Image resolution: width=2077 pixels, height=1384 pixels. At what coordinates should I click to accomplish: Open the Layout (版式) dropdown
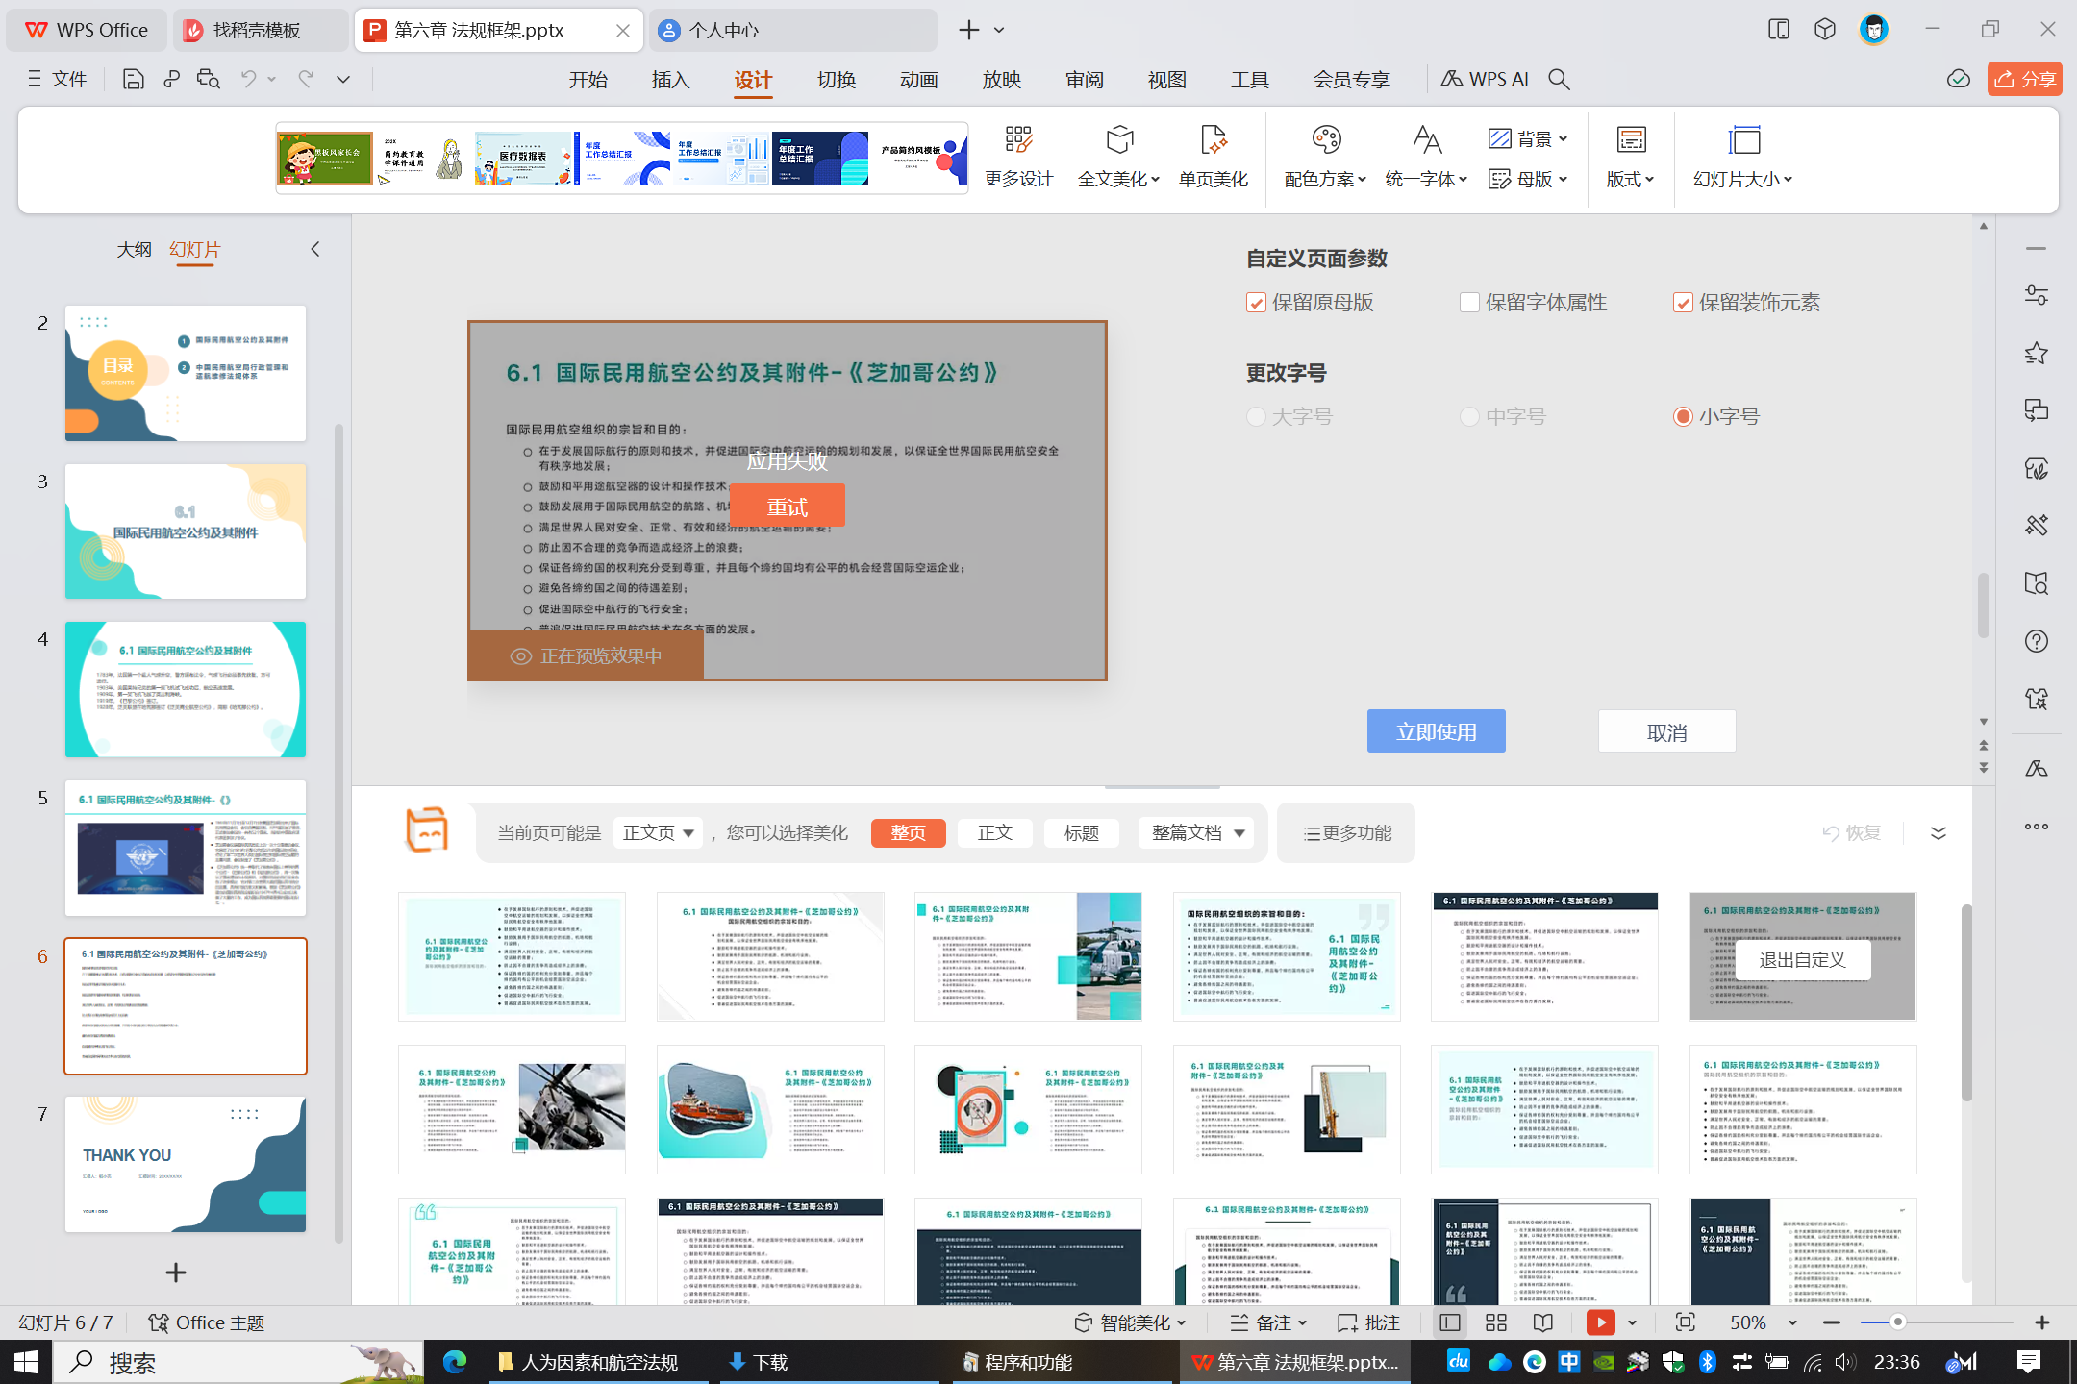tap(1630, 157)
